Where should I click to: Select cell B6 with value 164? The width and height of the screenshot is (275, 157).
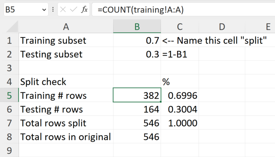[x=137, y=109]
